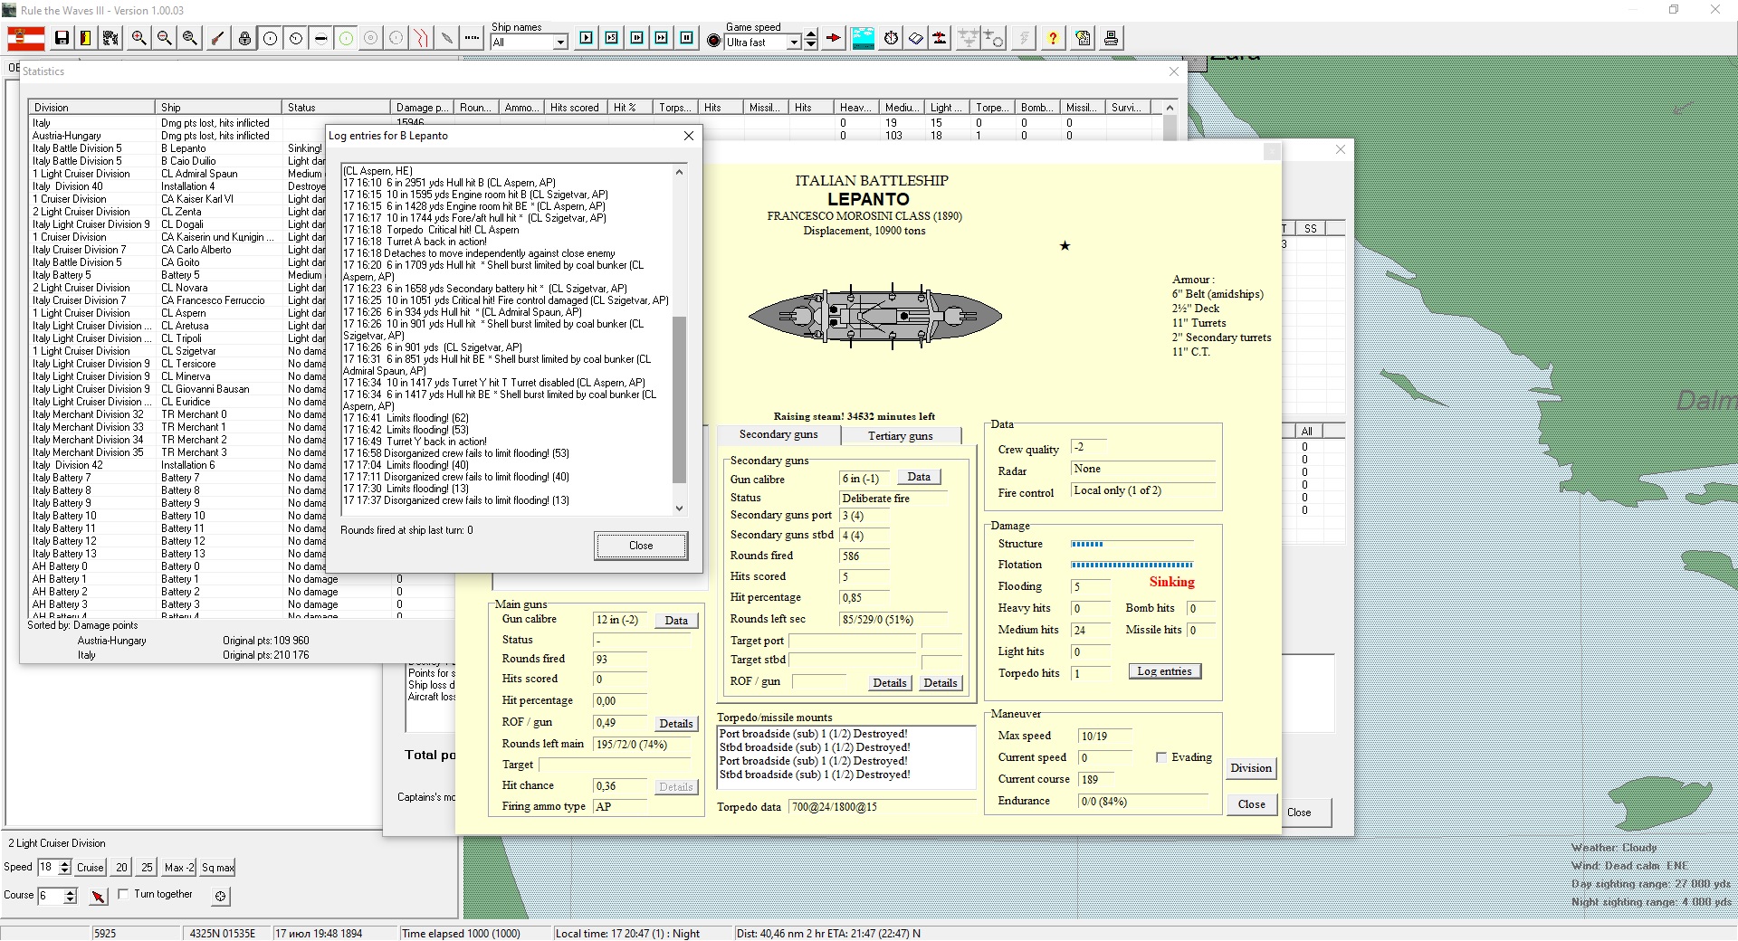Image resolution: width=1738 pixels, height=941 pixels.
Task: Click the Speed value spinner arrows
Action: pyautogui.click(x=64, y=867)
